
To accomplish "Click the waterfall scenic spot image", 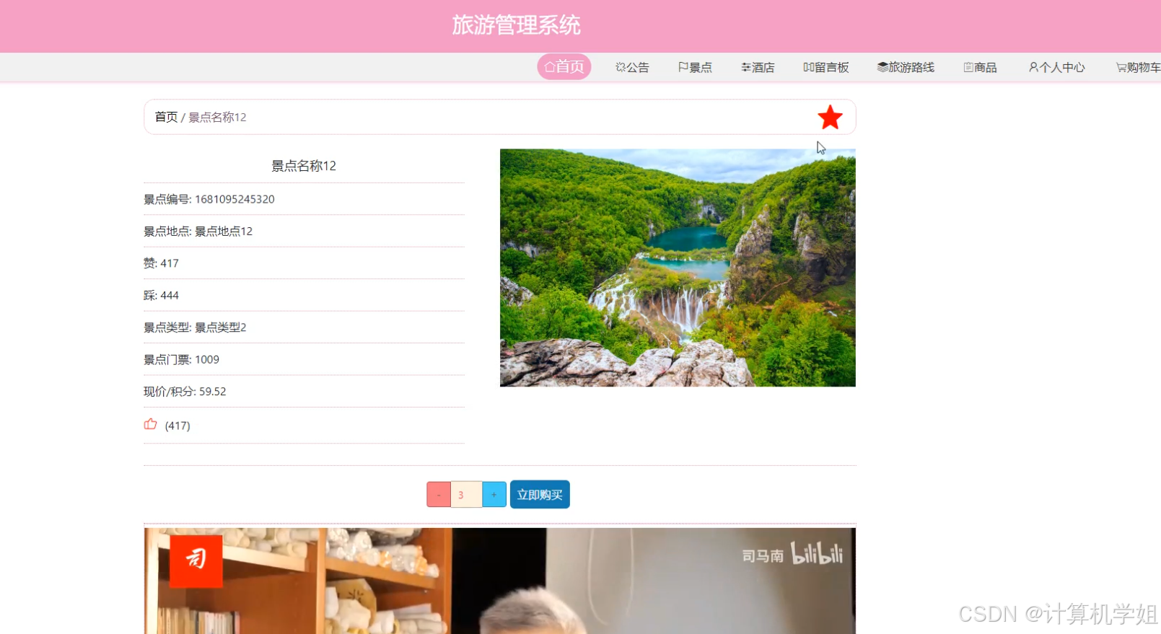I will tap(678, 268).
